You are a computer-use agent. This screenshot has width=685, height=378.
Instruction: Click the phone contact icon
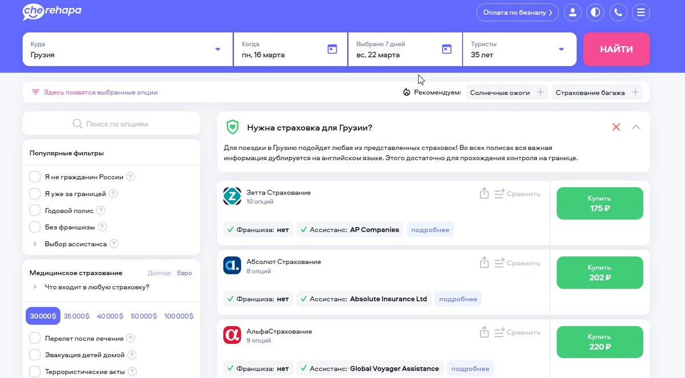coord(618,12)
